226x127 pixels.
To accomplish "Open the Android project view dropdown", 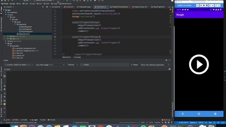I will point(9,7).
